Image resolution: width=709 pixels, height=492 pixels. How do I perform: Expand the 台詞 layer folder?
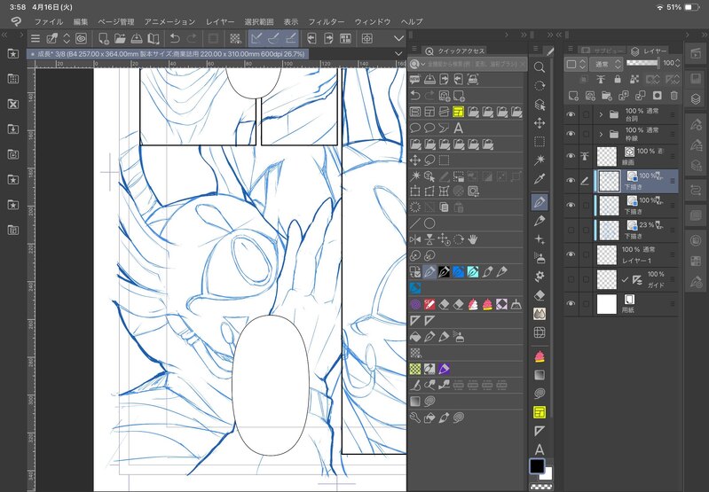coord(601,115)
